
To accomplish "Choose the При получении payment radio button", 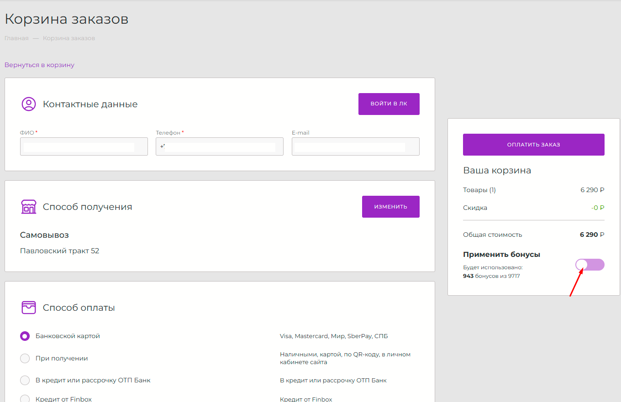I will [25, 358].
